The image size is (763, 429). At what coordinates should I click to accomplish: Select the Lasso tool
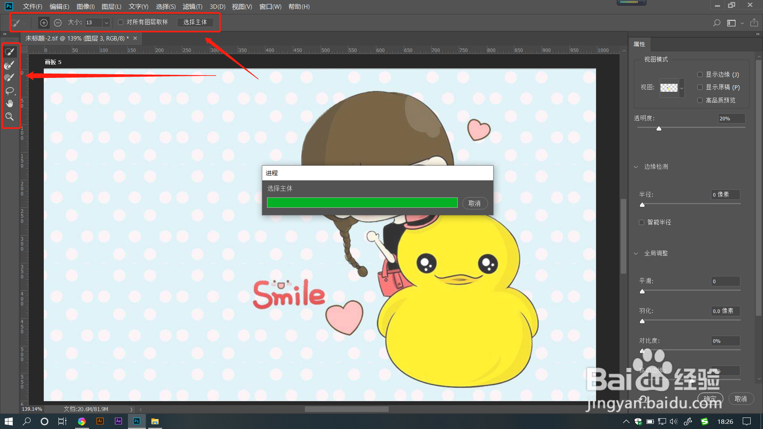pyautogui.click(x=10, y=91)
